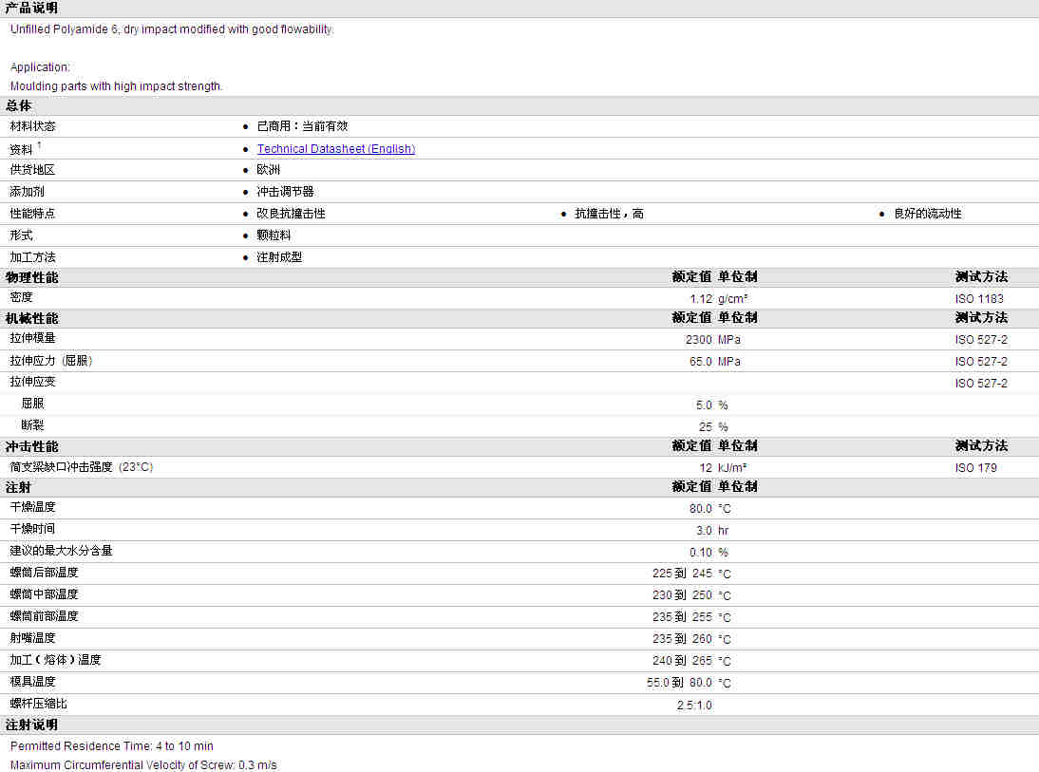This screenshot has height=772, width=1039.
Task: Click the test method ISO 179
Action: coord(976,468)
